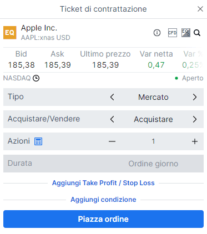Click the Durata Ordine giorno field
Image resolution: width=207 pixels, height=234 pixels.
tap(103, 164)
